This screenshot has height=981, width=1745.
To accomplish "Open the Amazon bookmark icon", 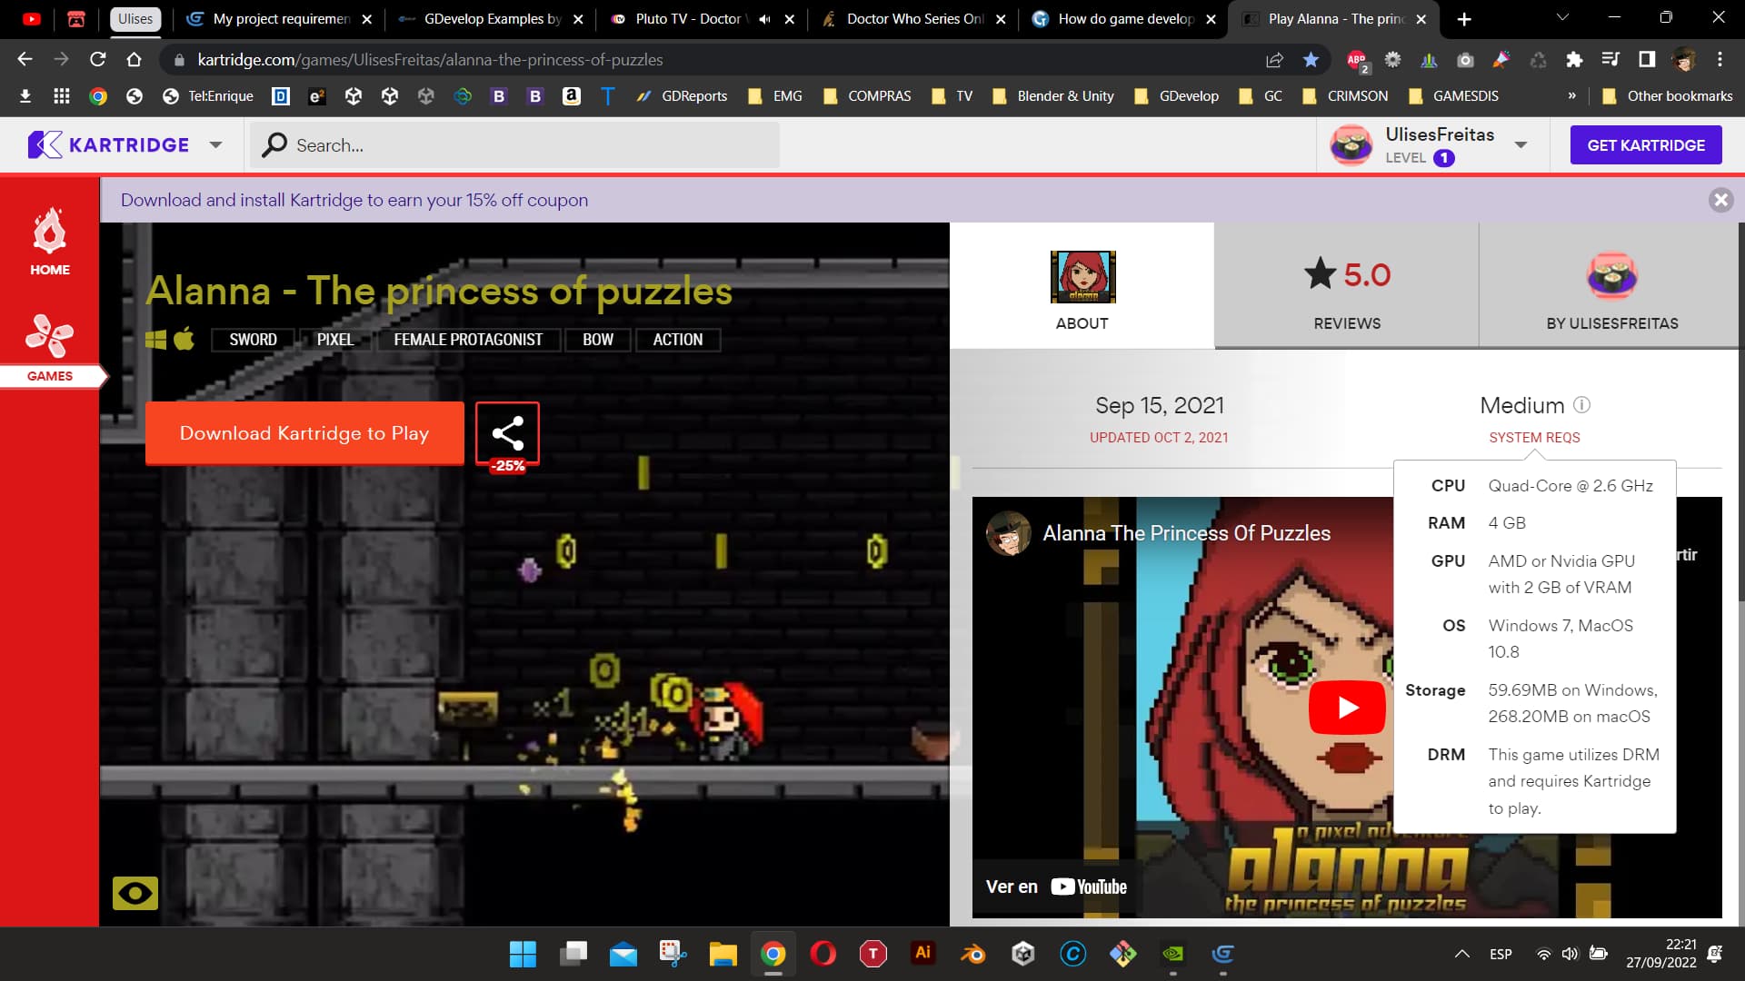I will pyautogui.click(x=571, y=96).
